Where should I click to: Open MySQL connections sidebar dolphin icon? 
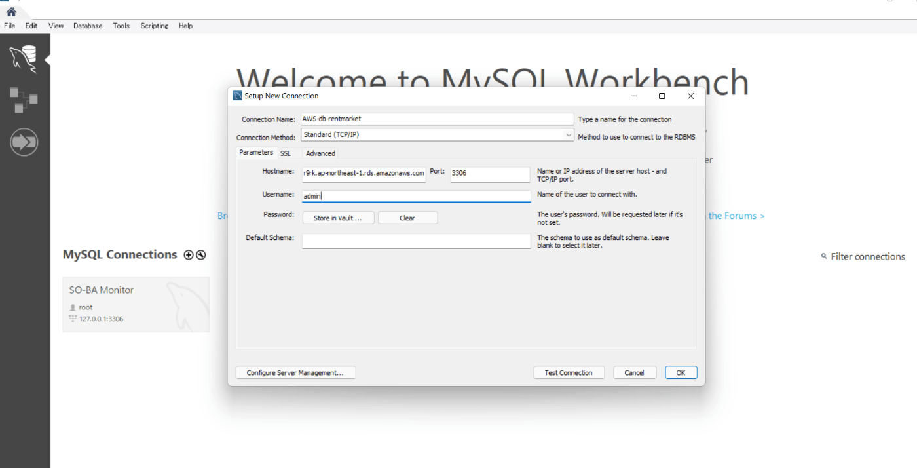pyautogui.click(x=24, y=60)
